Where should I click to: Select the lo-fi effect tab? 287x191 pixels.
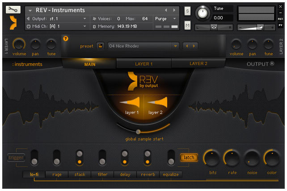[34, 174]
